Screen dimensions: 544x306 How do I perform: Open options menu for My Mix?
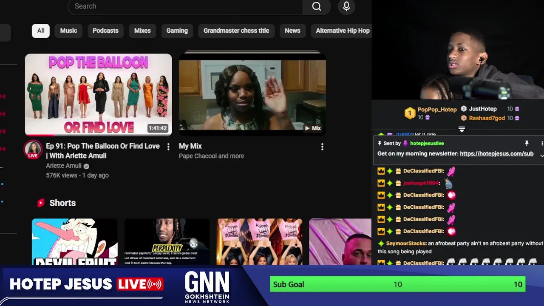(x=322, y=147)
